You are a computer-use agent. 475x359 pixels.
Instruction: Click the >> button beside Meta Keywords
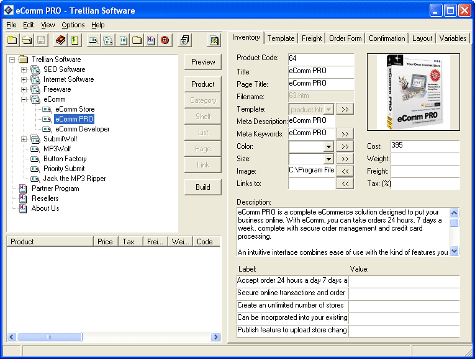pos(345,134)
